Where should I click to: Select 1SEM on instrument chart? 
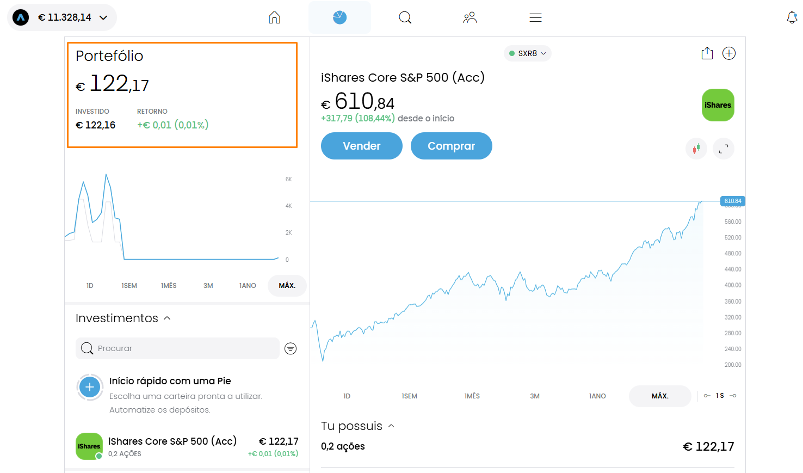coord(410,396)
